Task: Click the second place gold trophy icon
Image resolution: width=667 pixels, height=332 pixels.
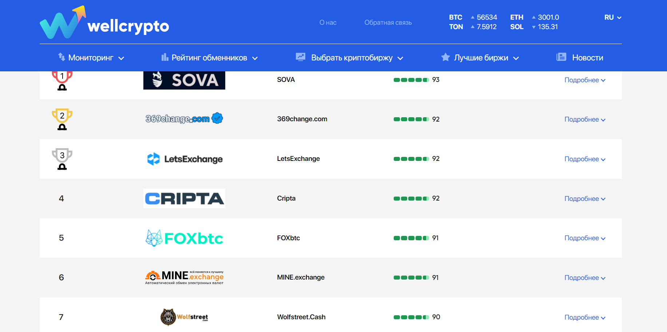Action: pyautogui.click(x=62, y=119)
